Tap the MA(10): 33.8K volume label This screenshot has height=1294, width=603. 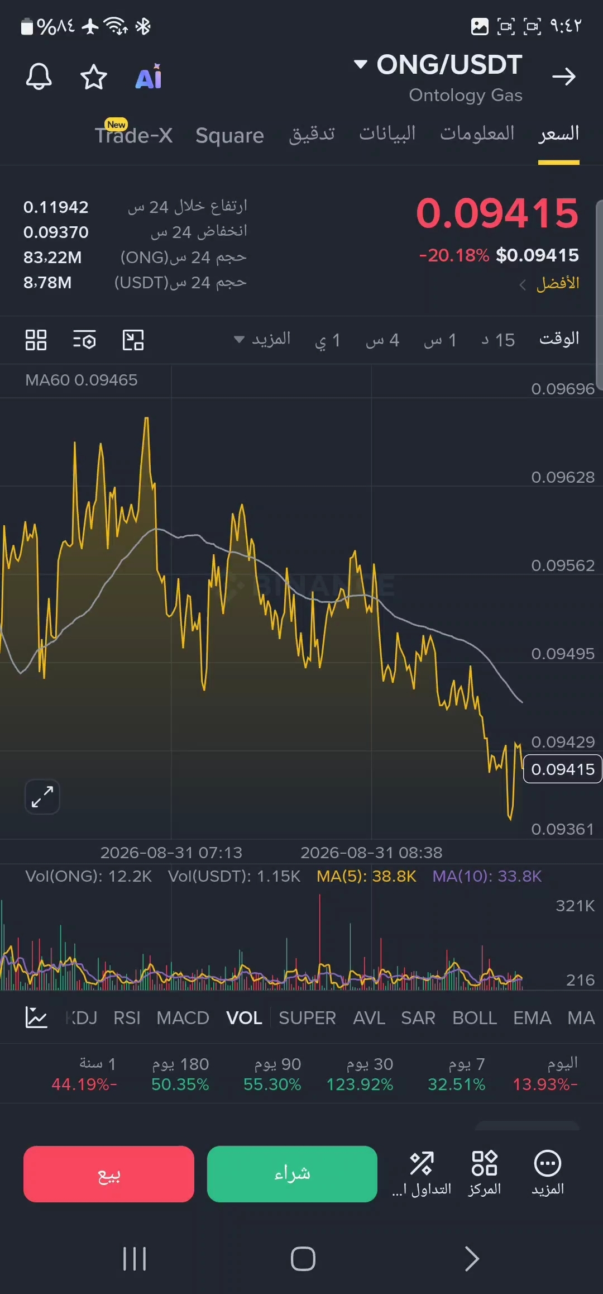pyautogui.click(x=487, y=876)
